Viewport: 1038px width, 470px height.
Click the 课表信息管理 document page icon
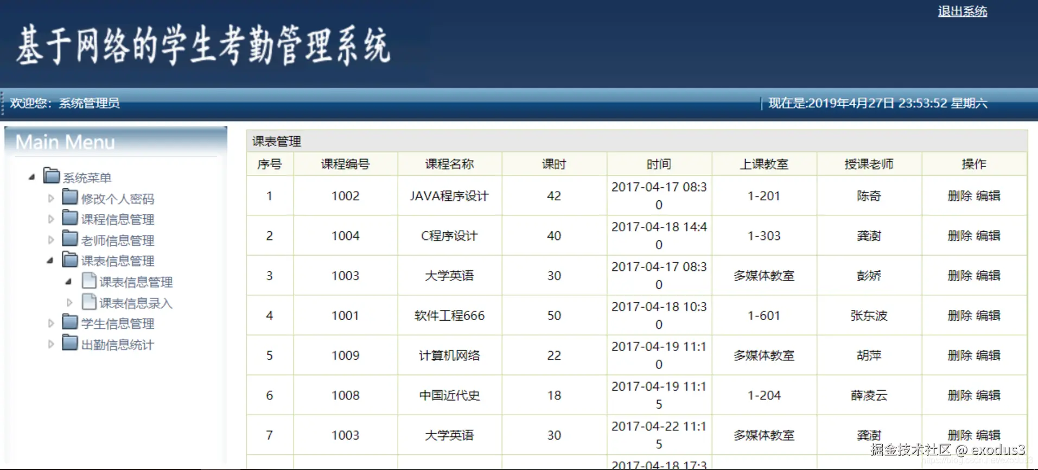pyautogui.click(x=89, y=280)
